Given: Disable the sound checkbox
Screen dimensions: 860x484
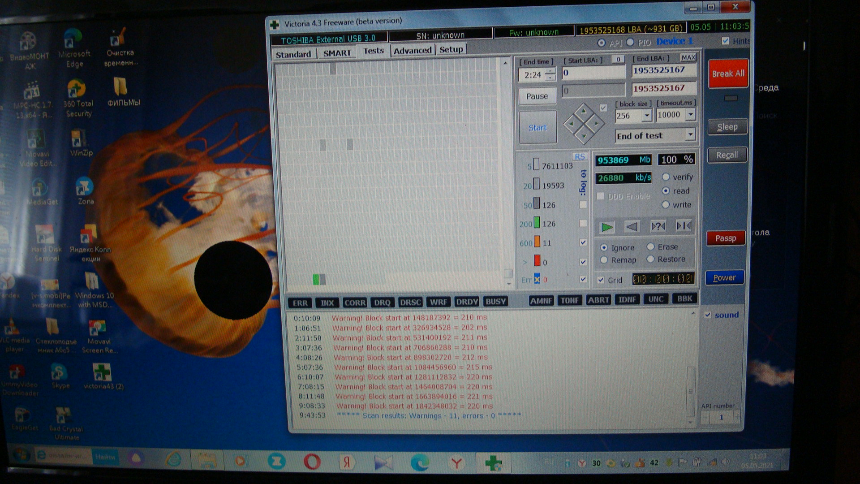Looking at the screenshot, I should coord(708,315).
